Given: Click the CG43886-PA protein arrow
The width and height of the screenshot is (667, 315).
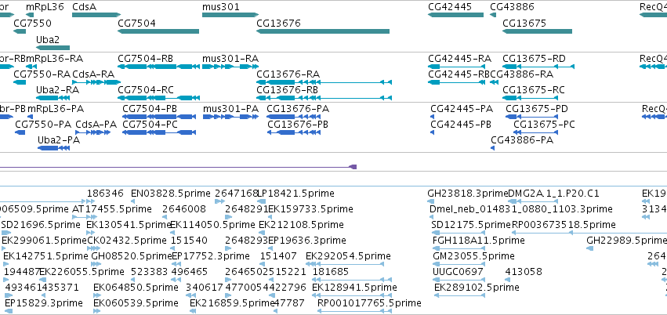Looking at the screenshot, I should tap(492, 148).
